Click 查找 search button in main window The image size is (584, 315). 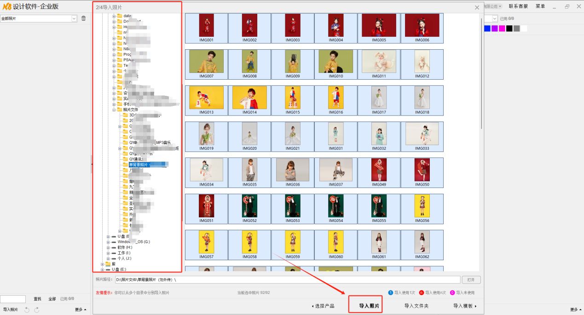(x=37, y=299)
